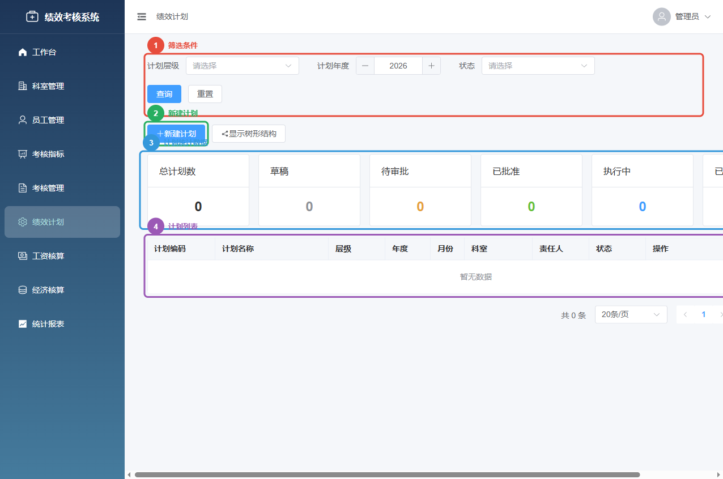The width and height of the screenshot is (723, 479).
Task: Open 员工管理 employee management
Action: click(48, 119)
